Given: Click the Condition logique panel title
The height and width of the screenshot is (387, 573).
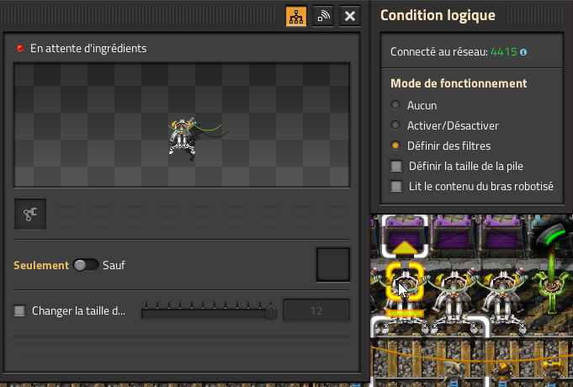Looking at the screenshot, I should point(438,15).
